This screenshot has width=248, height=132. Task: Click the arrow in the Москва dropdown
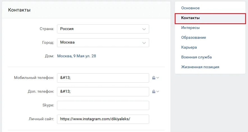pos(144,43)
